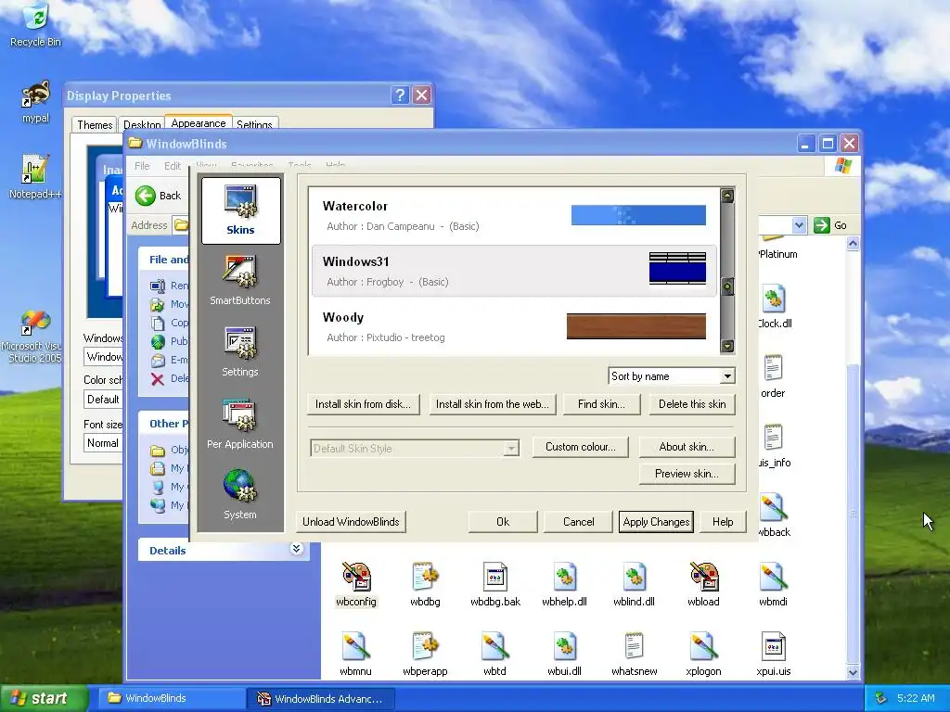950x712 pixels.
Task: Click Install skin from the web button
Action: pyautogui.click(x=492, y=404)
